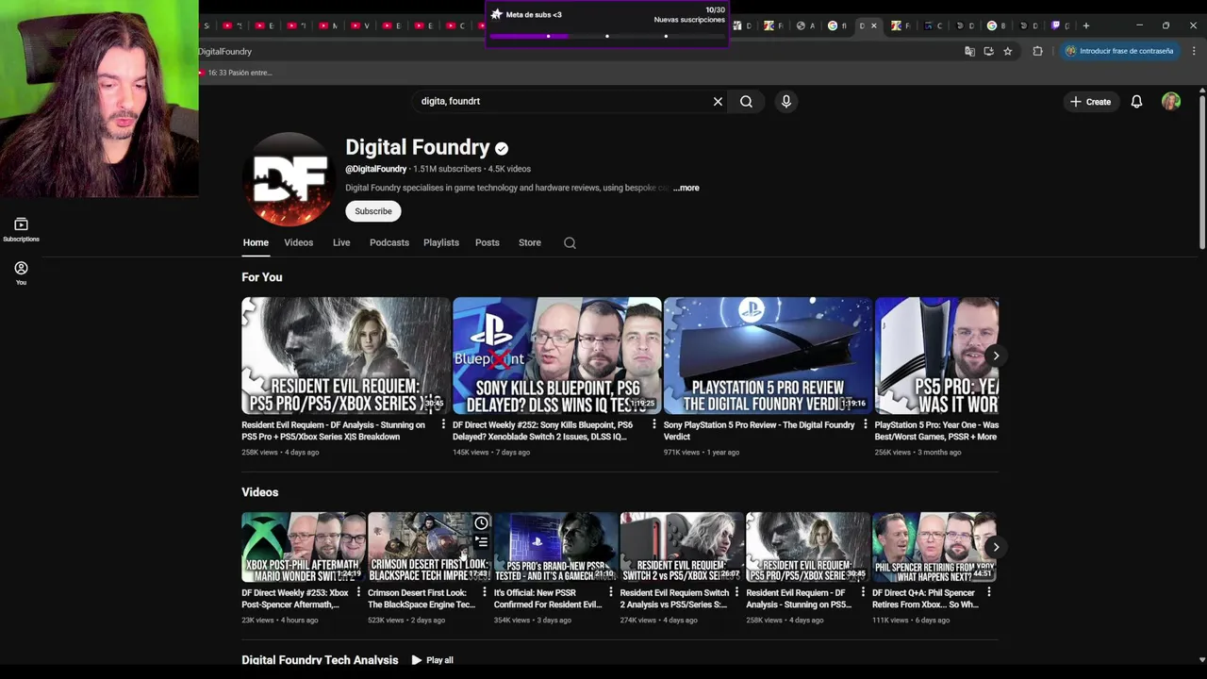The width and height of the screenshot is (1207, 679).
Task: Play PS5 Pro brand-new PSSR thumbnail
Action: point(555,547)
